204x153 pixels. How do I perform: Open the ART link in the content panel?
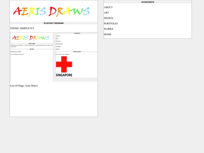pyautogui.click(x=106, y=13)
